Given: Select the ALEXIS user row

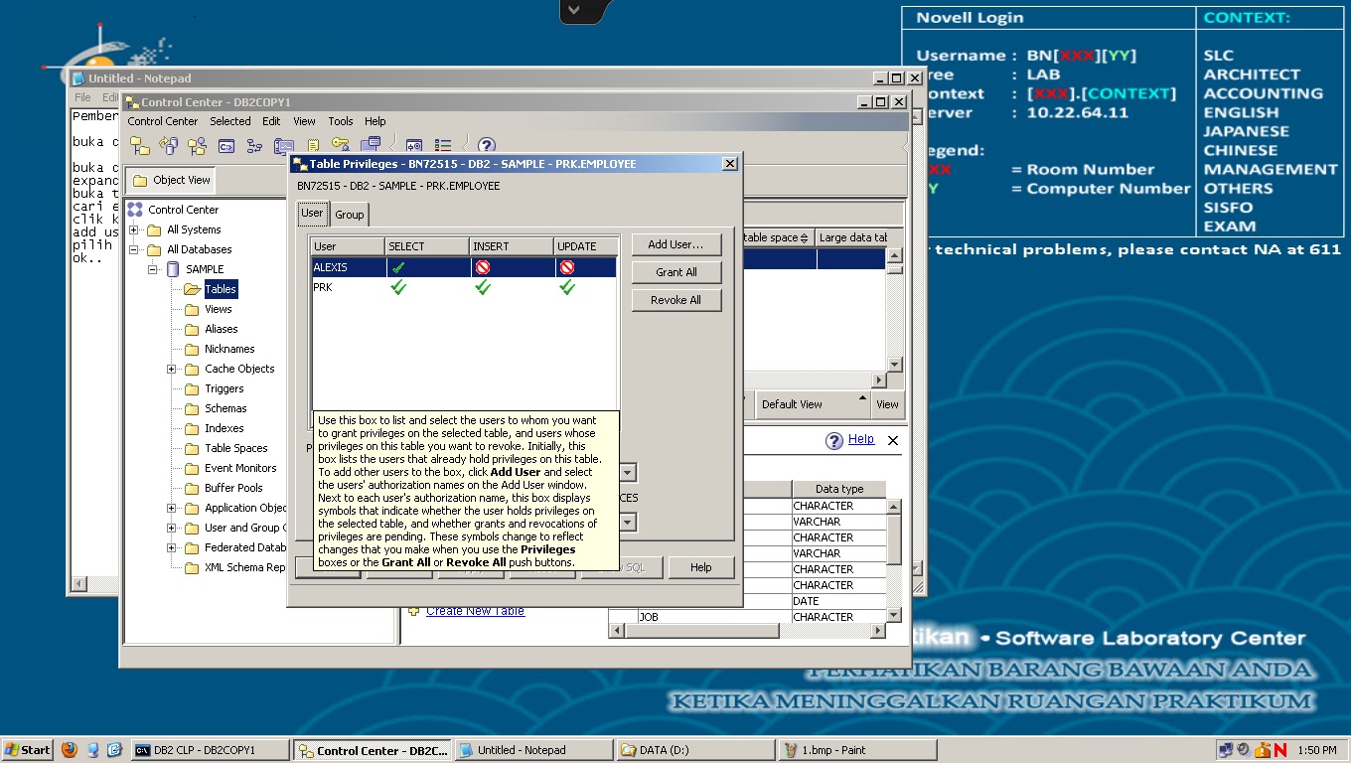Looking at the screenshot, I should click(464, 267).
